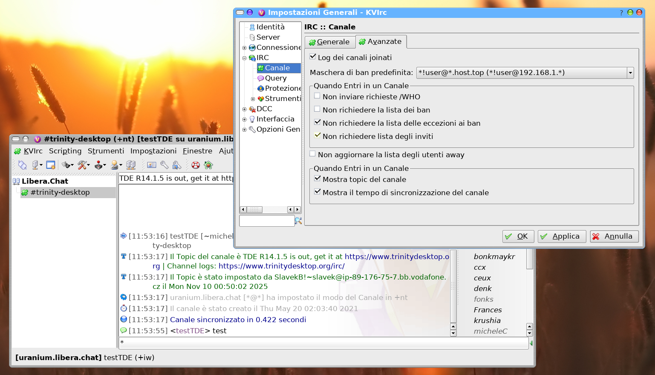Expand the DCC tree node
The width and height of the screenshot is (655, 375).
(245, 109)
